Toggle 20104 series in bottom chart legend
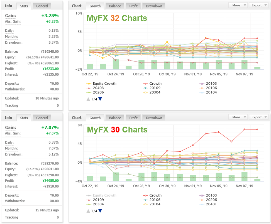 152,204
